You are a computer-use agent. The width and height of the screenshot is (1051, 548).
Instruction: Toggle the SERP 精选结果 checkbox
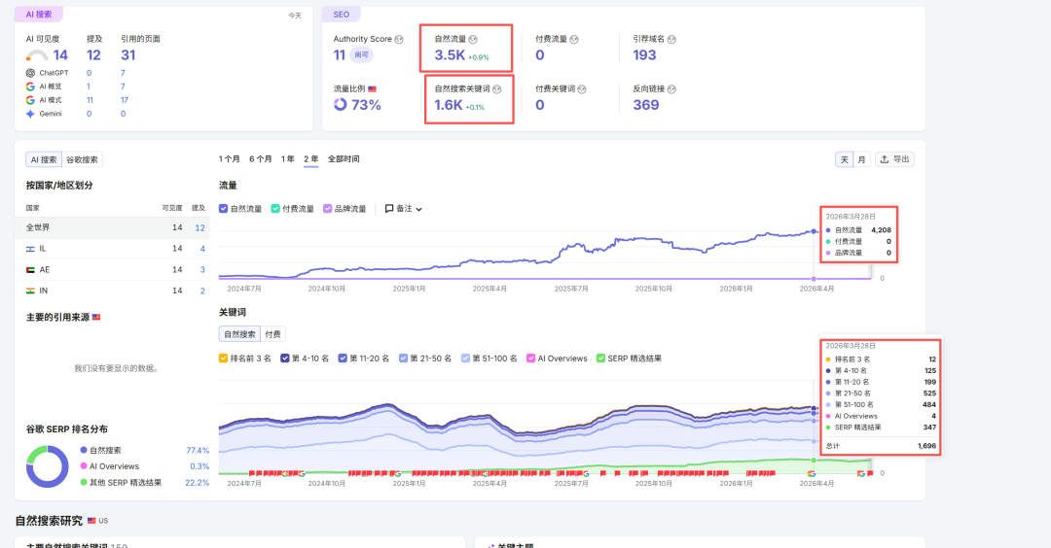tap(600, 359)
